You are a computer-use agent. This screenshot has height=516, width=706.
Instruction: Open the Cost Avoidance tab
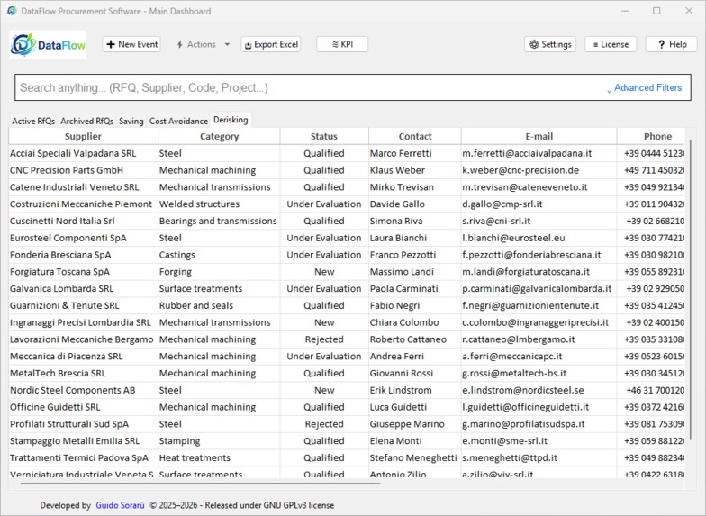178,121
